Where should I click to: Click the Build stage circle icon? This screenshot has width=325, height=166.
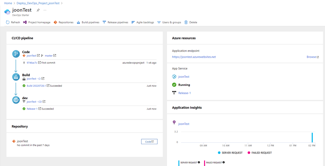point(16,77)
